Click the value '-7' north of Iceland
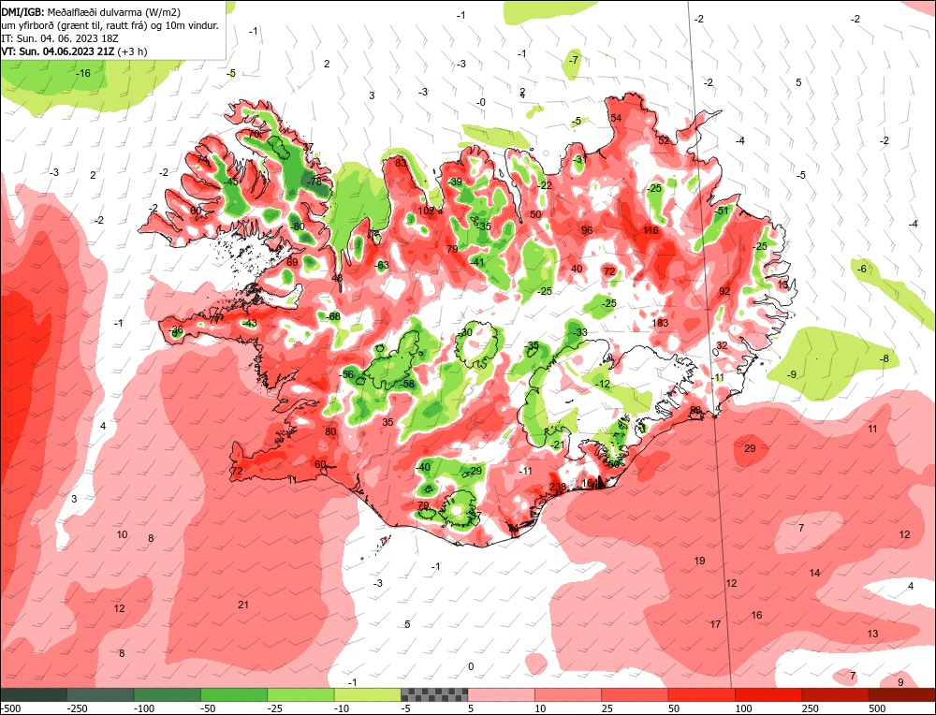 pos(574,60)
